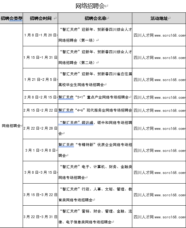The width and height of the screenshot is (186, 228).
Task: Click the "5+1"重点产业网络专场招聘会 cell
Action: 95,97
